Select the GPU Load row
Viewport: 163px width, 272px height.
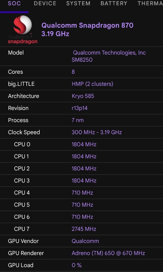pos(81,265)
